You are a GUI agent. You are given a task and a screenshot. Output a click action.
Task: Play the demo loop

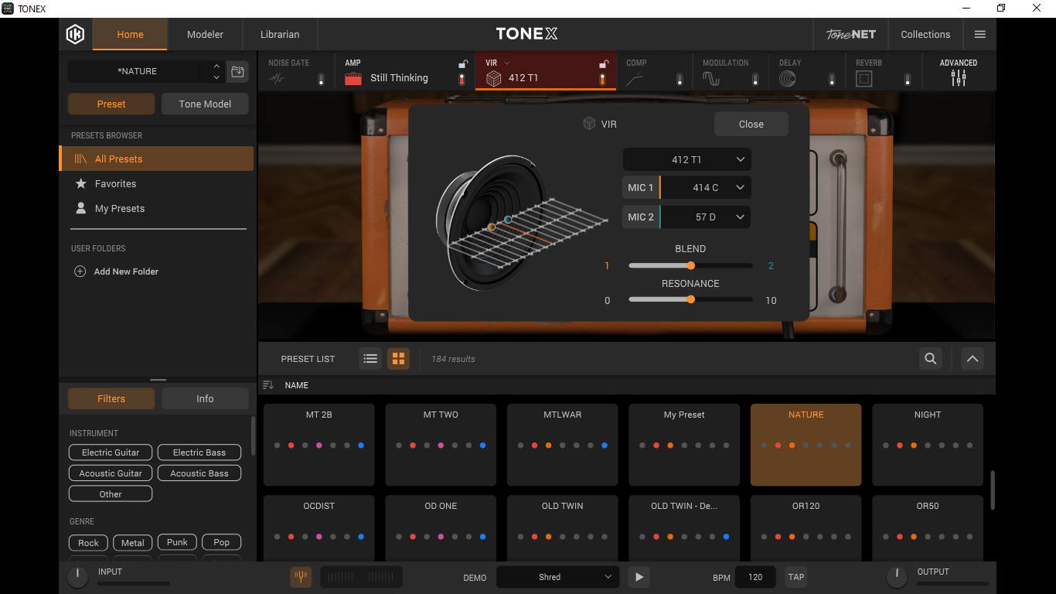[x=639, y=577]
